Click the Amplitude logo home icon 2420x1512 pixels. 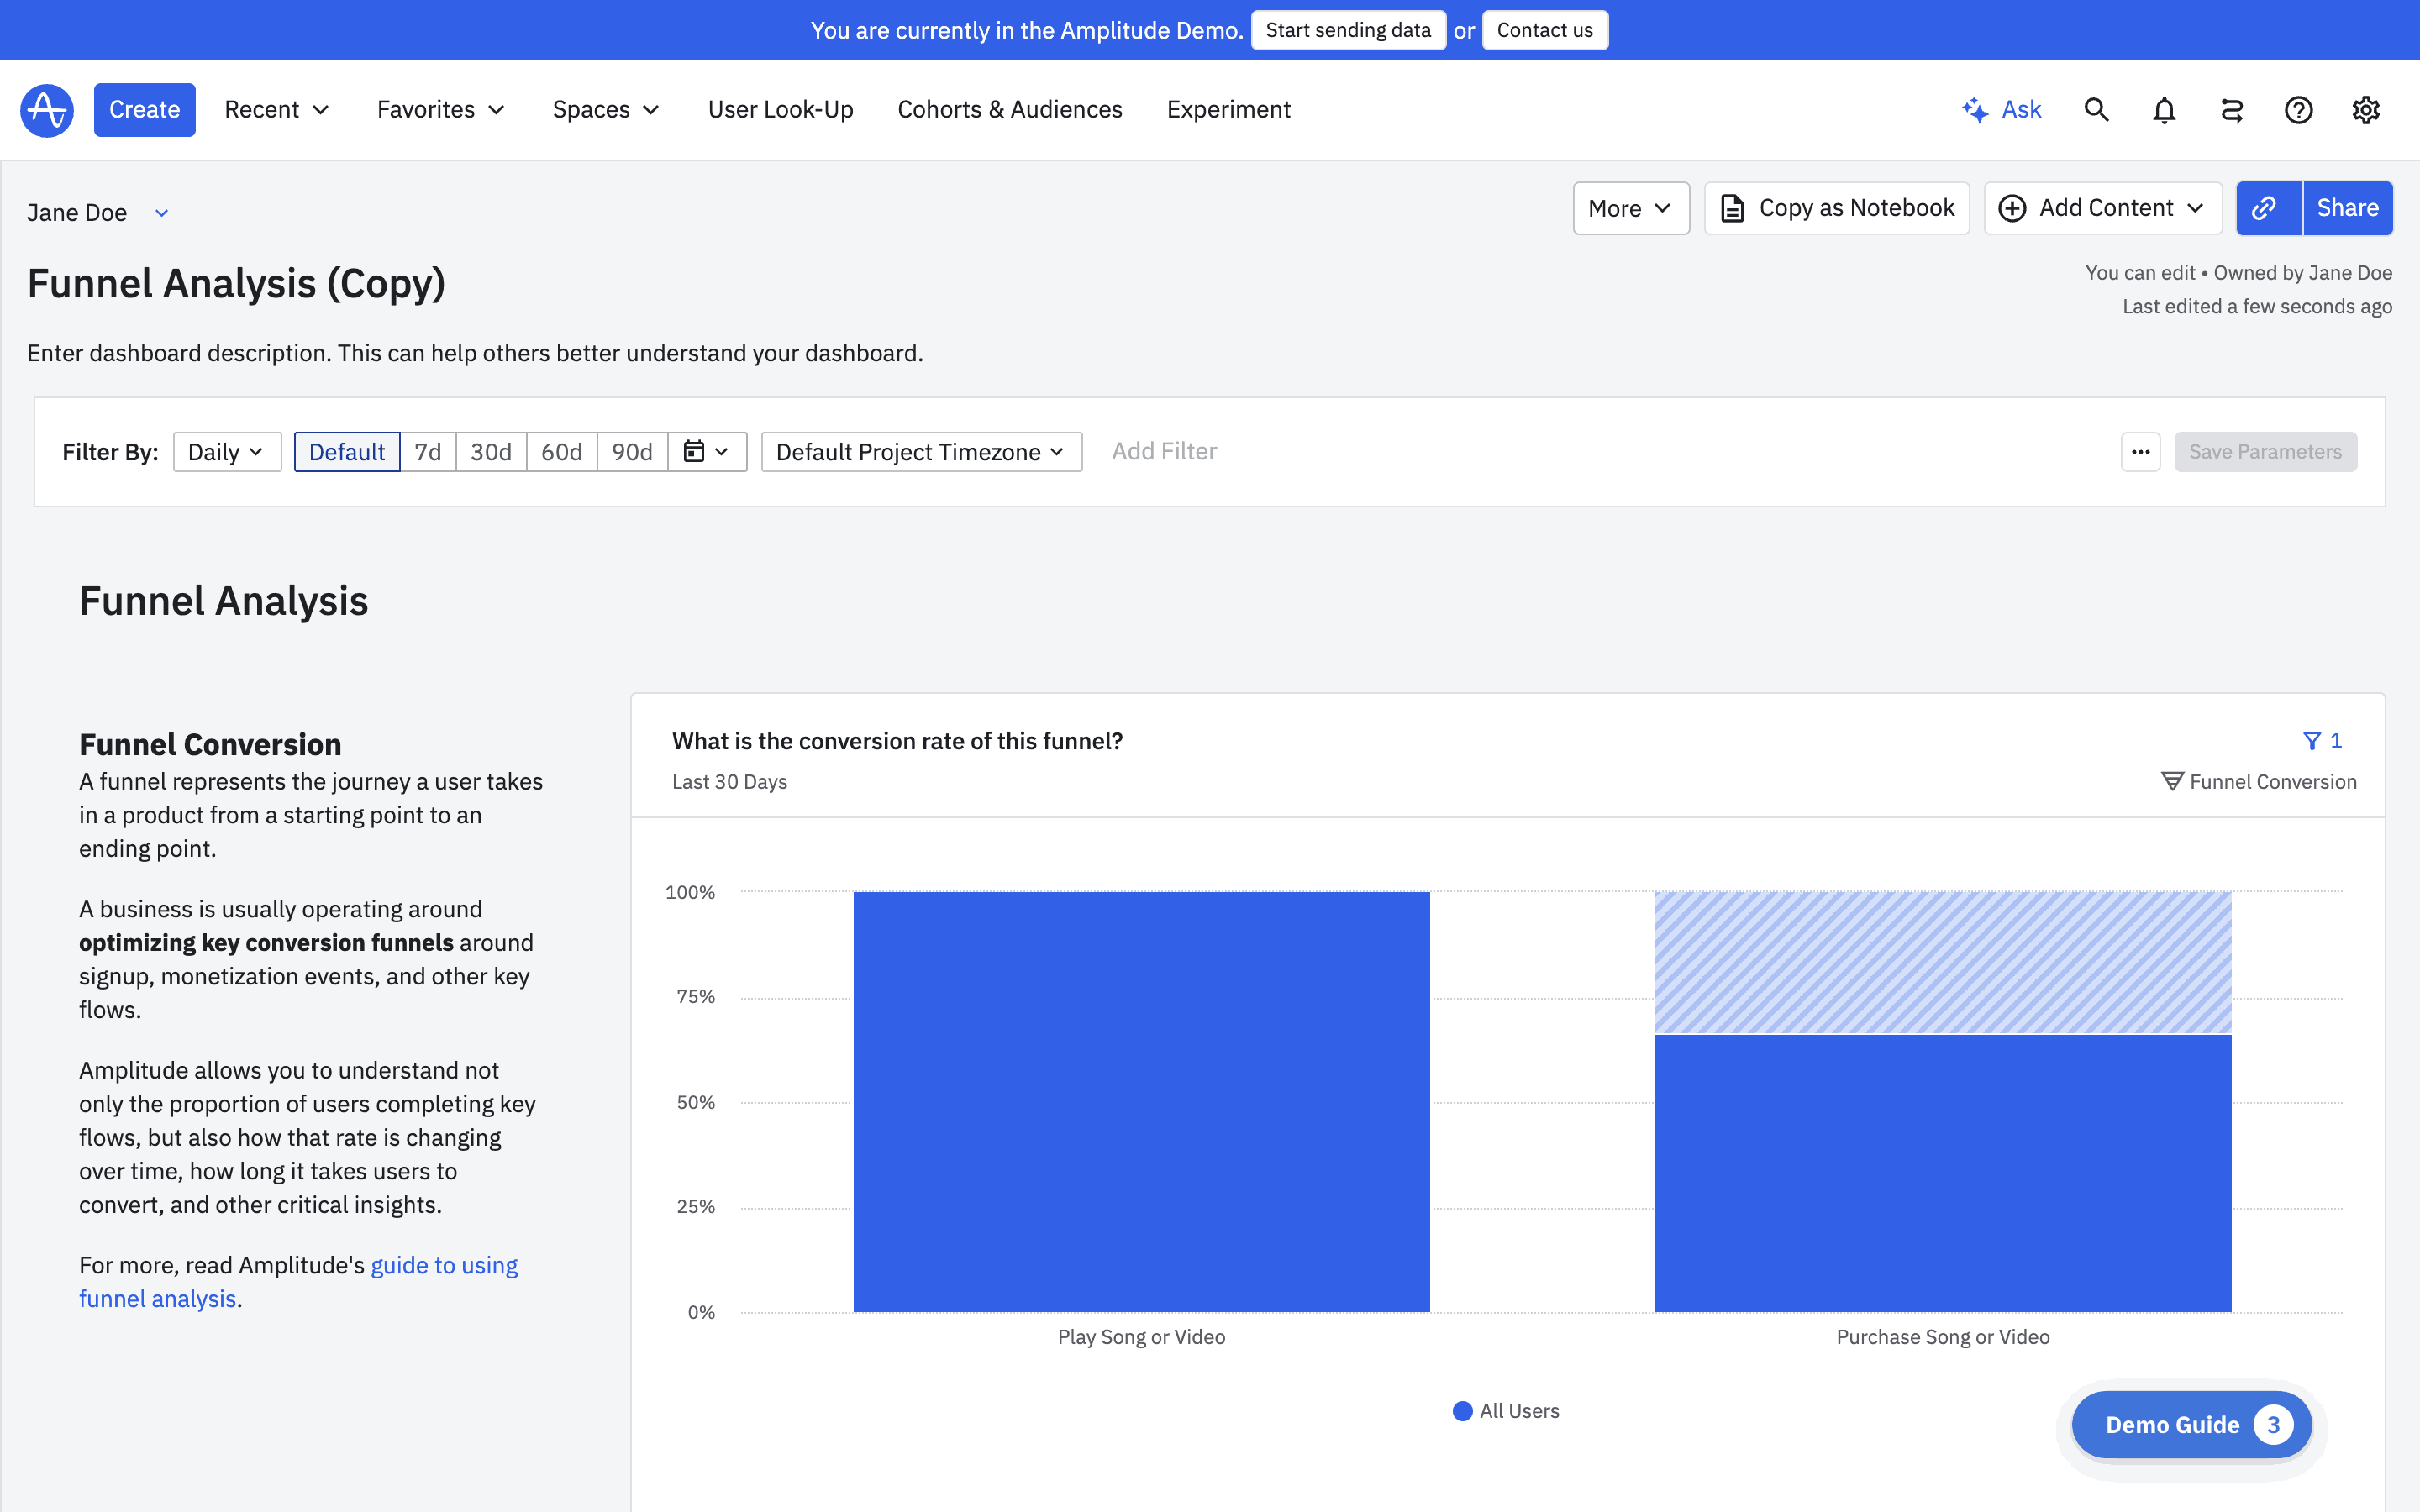pyautogui.click(x=47, y=110)
